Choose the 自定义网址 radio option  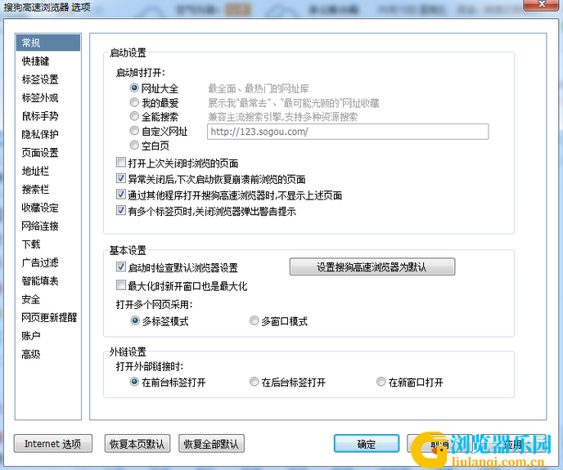[134, 131]
